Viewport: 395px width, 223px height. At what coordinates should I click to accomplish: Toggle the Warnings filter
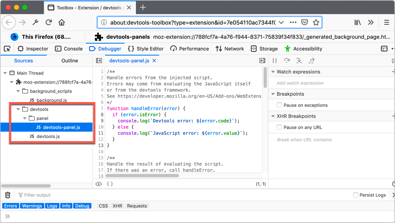(x=32, y=206)
